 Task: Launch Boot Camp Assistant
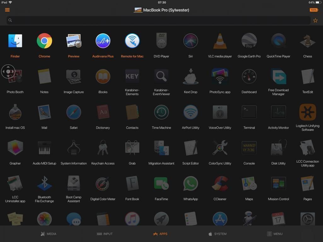73,183
